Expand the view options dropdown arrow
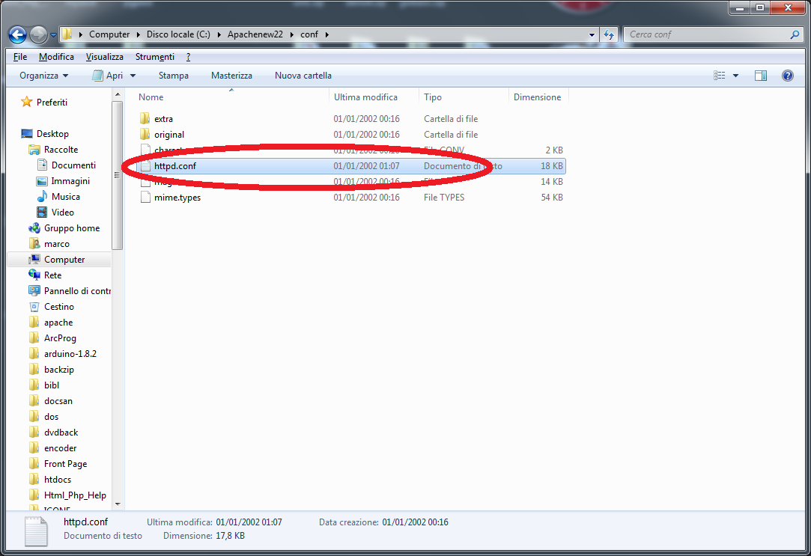Image resolution: width=811 pixels, height=556 pixels. pyautogui.click(x=735, y=76)
